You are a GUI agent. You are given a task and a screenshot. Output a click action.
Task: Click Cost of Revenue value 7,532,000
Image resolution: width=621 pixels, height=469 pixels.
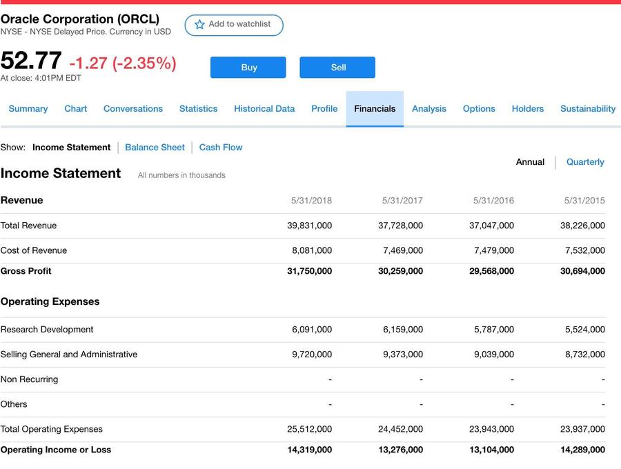pyautogui.click(x=585, y=250)
